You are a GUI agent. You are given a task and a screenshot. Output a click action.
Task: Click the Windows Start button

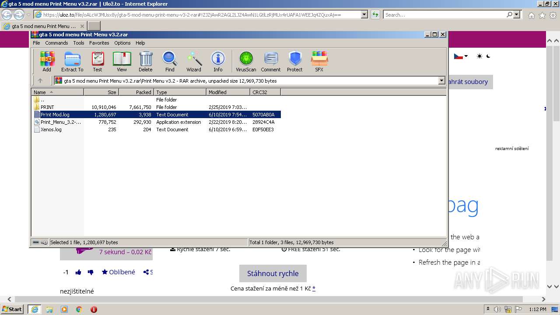point(12,309)
